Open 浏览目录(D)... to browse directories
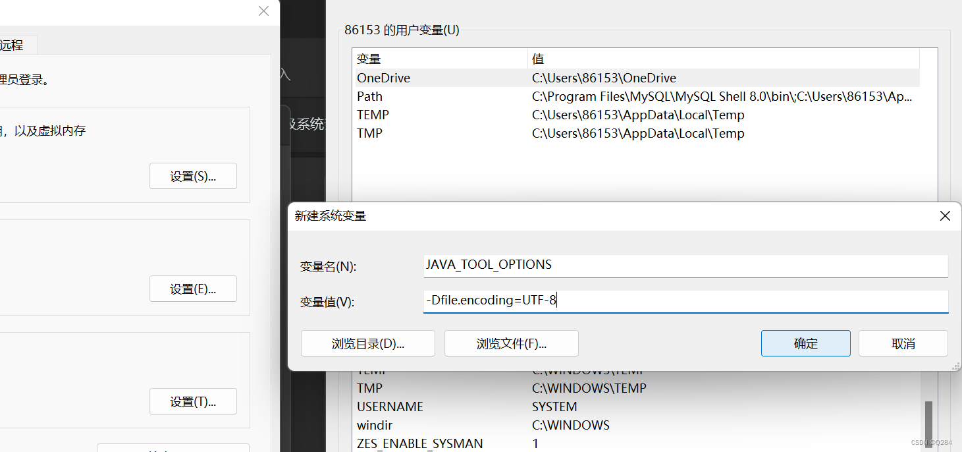 pyautogui.click(x=367, y=343)
